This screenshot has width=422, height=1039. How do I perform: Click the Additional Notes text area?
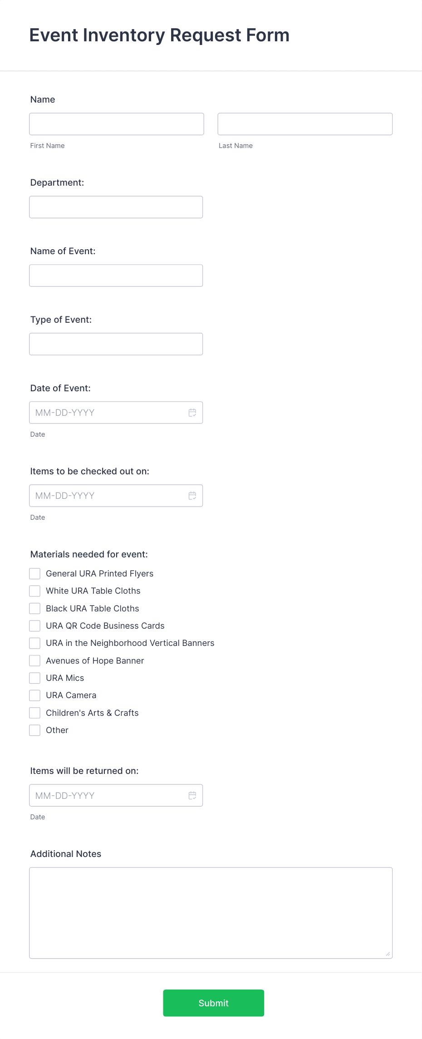(x=211, y=912)
